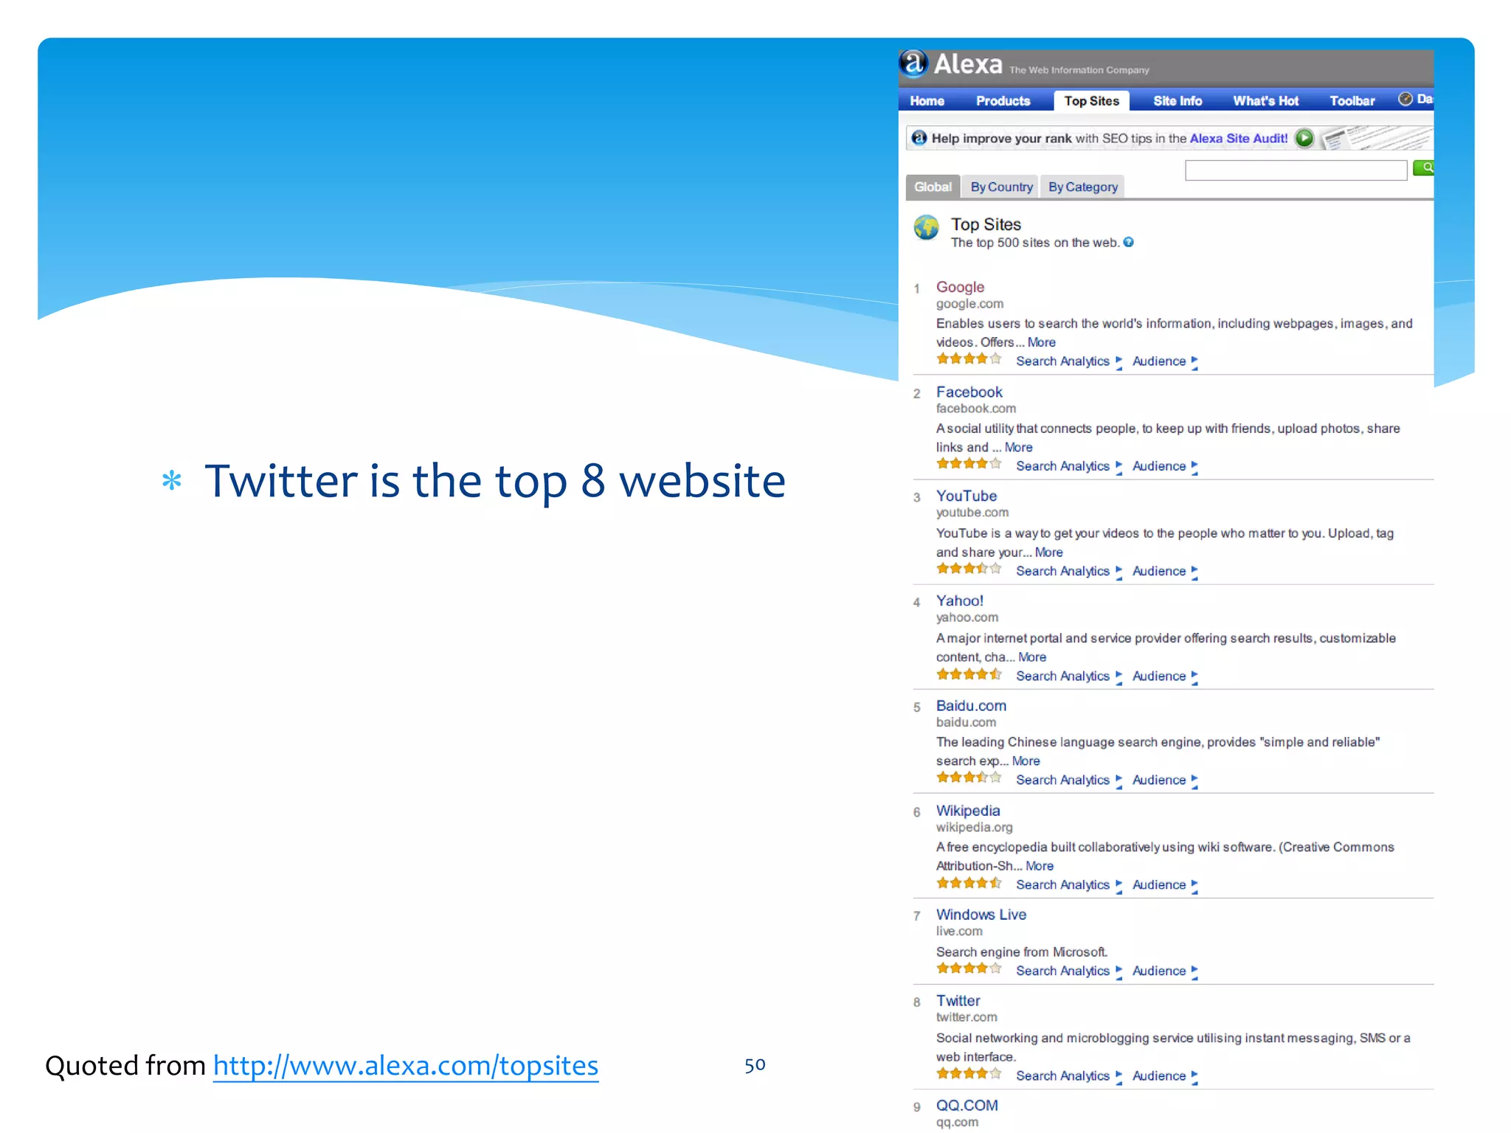Open the Facebook site title link
The image size is (1511, 1133).
click(x=969, y=392)
